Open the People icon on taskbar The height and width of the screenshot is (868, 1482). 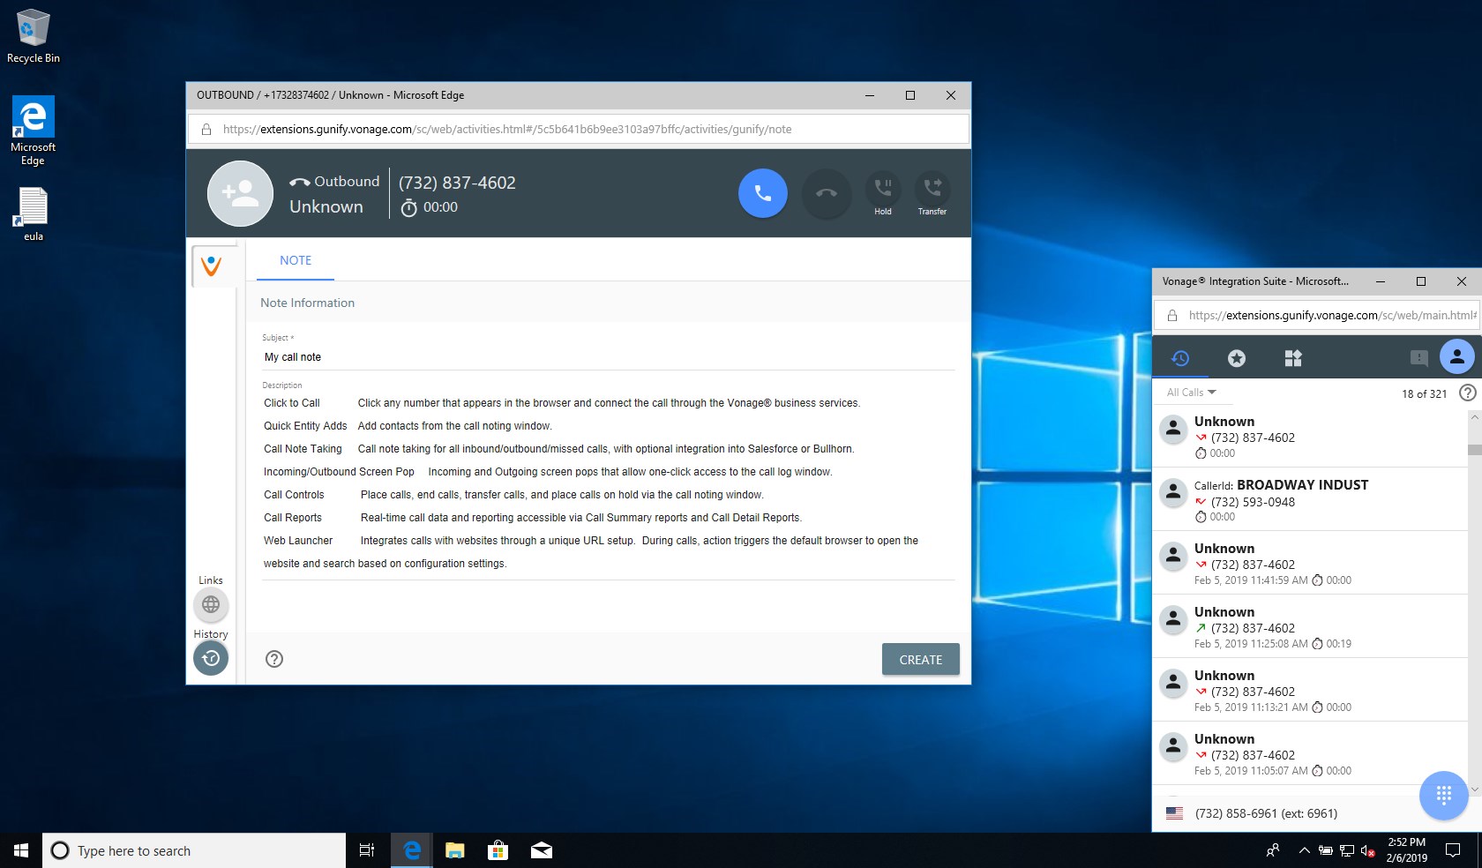(1273, 850)
